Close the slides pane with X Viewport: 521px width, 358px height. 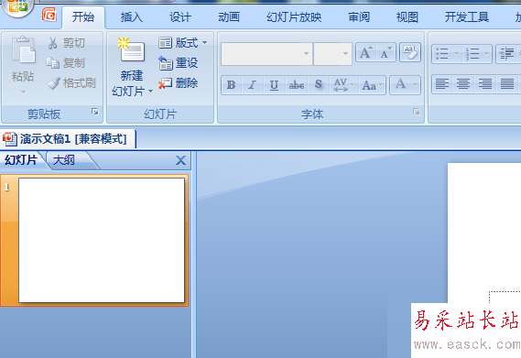tap(180, 160)
